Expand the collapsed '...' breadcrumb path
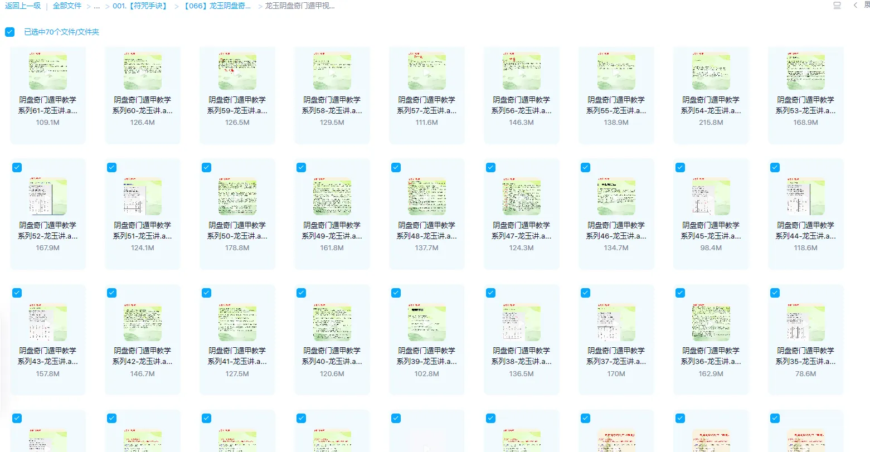The width and height of the screenshot is (870, 452). pos(97,6)
